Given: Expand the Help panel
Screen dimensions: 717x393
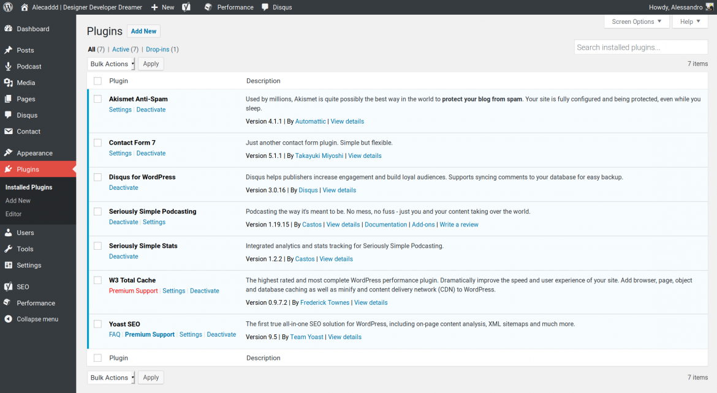Looking at the screenshot, I should (690, 21).
